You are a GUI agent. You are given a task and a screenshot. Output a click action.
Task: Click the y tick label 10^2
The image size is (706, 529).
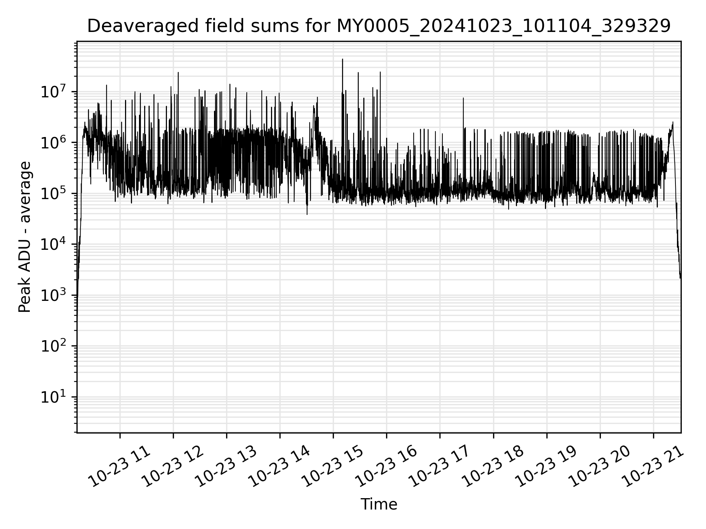pos(53,346)
